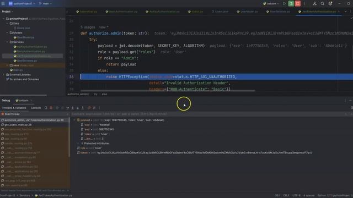Click the Step Into icon
Image resolution: width=353 pixels, height=198 pixels.
click(x=72, y=108)
